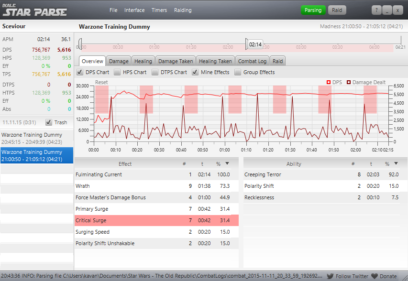Switch to the Healing tab
The width and height of the screenshot is (408, 281).
point(143,61)
